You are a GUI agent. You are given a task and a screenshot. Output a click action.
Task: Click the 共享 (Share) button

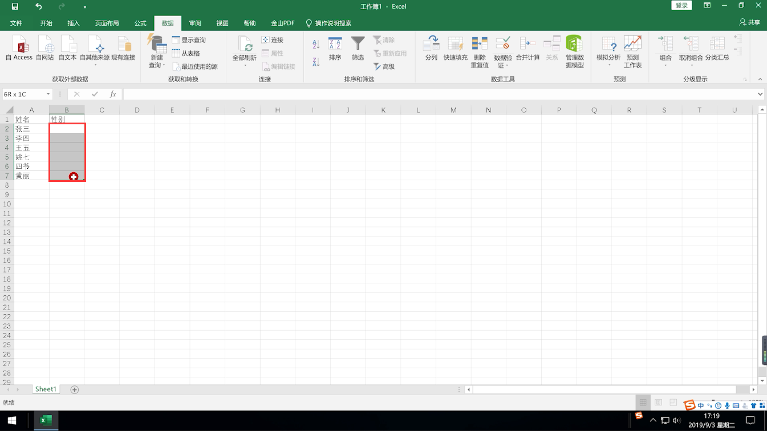pos(749,23)
